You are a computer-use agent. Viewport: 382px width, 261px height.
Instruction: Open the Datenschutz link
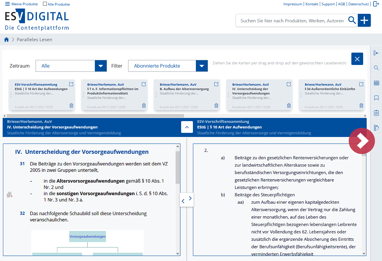pos(358,4)
